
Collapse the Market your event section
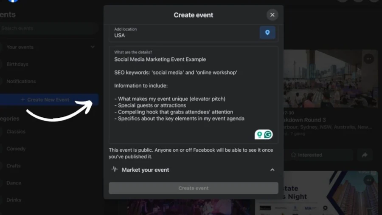coord(272,170)
